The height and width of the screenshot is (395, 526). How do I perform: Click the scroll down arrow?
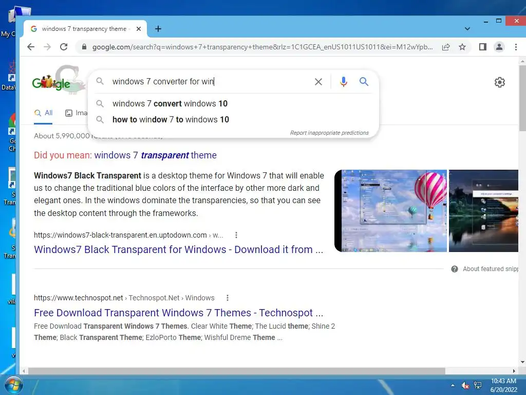pos(522,362)
